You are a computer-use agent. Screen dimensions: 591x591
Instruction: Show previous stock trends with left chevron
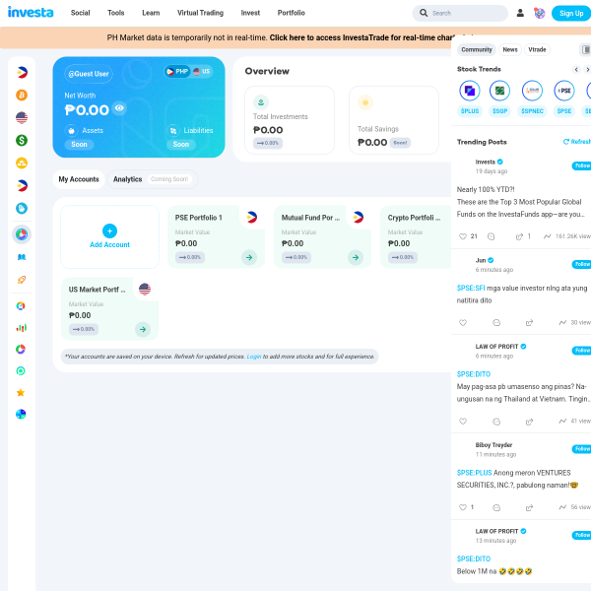tap(576, 69)
